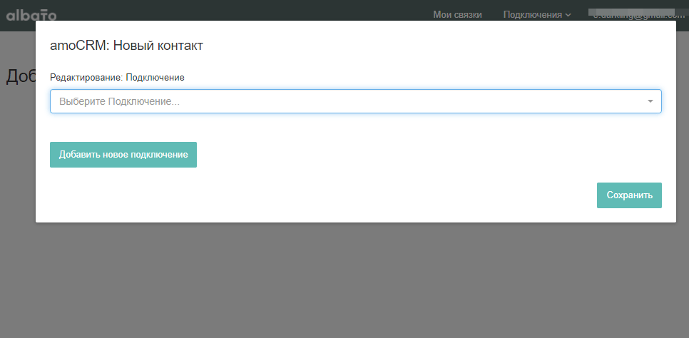Click the dropdown arrow in connection selector
Screen dimensions: 689x338
[x=650, y=101]
